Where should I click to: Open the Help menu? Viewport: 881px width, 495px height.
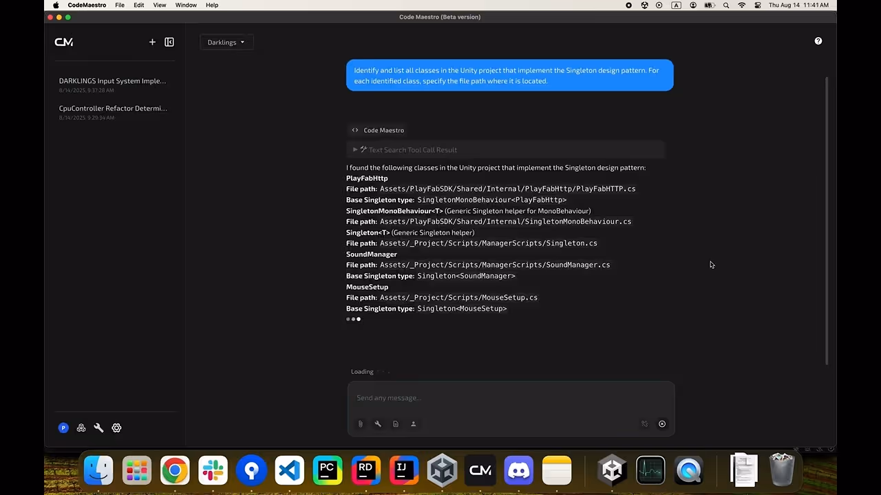pyautogui.click(x=212, y=5)
